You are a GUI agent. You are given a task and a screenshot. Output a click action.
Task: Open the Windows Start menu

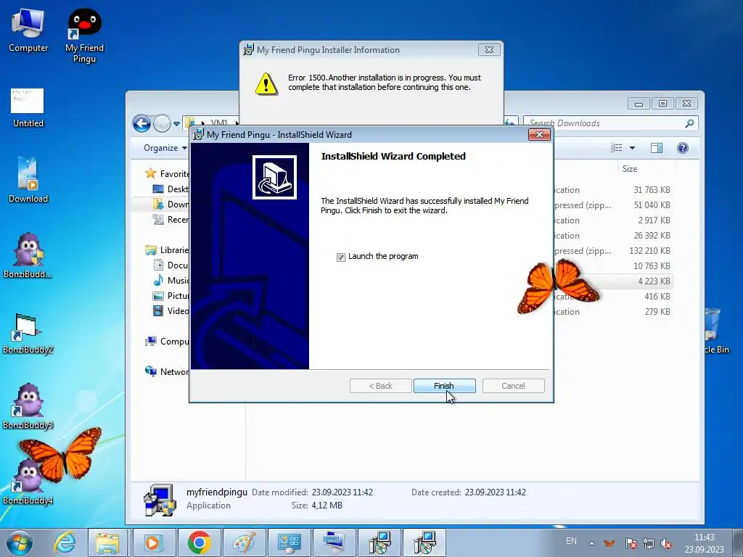20,542
